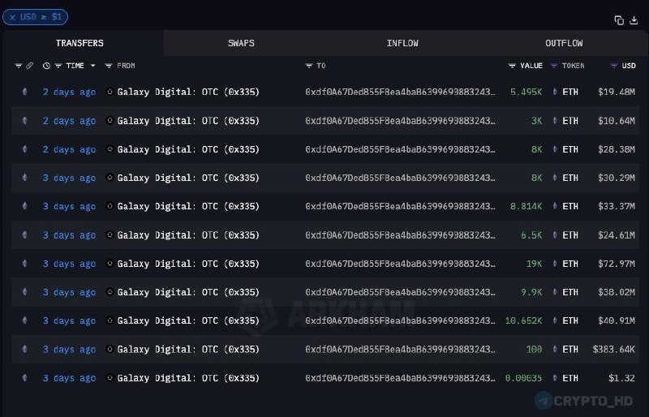The height and width of the screenshot is (417, 649).
Task: Open the TO column filter
Action: pos(309,66)
